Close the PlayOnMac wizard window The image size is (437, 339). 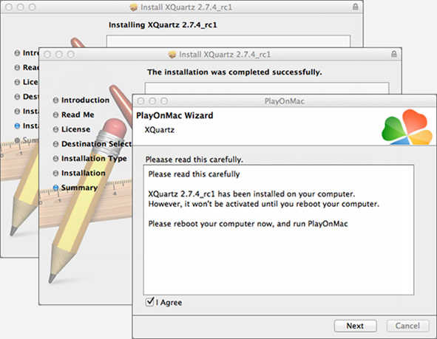coord(140,100)
